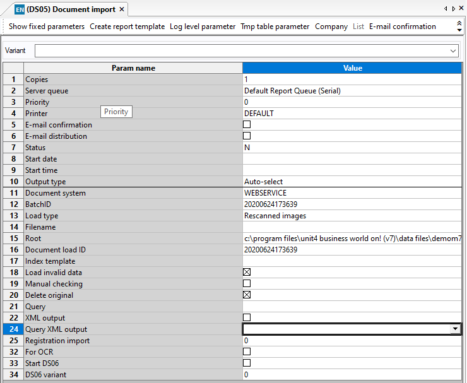
Task: Select Tmp table parameter toolbar item
Action: [275, 27]
